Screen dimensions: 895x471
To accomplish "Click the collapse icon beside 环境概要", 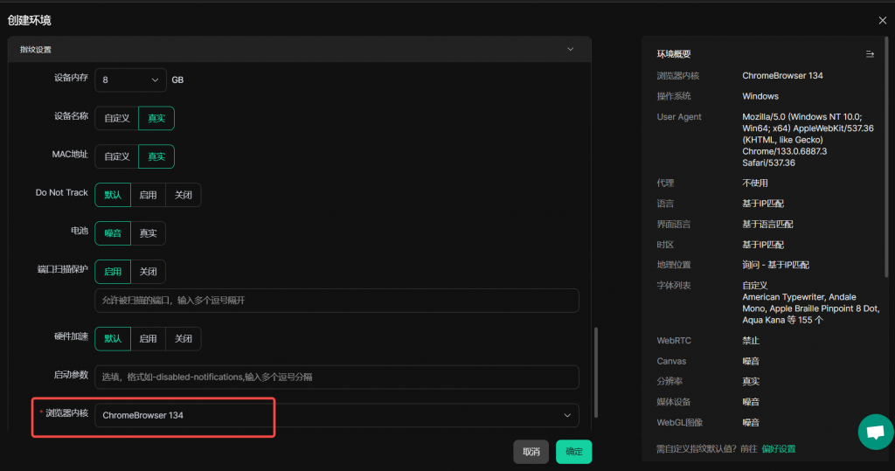I will click(870, 54).
